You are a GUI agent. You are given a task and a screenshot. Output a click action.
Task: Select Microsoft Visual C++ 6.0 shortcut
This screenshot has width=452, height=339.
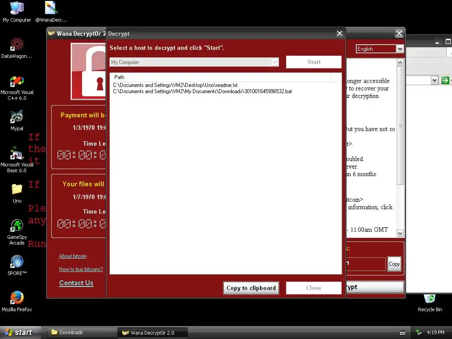click(17, 88)
